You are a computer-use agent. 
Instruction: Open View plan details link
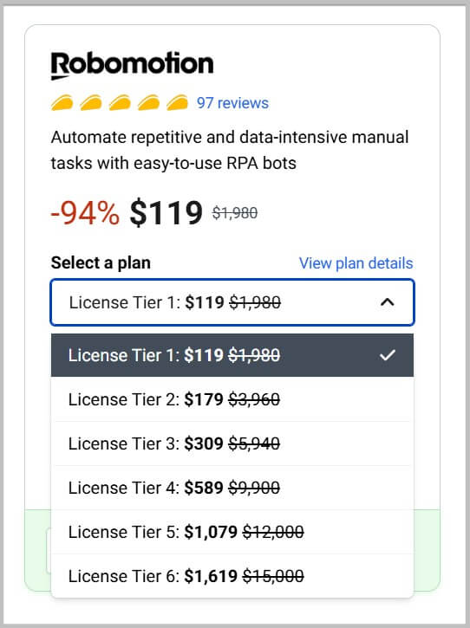356,263
